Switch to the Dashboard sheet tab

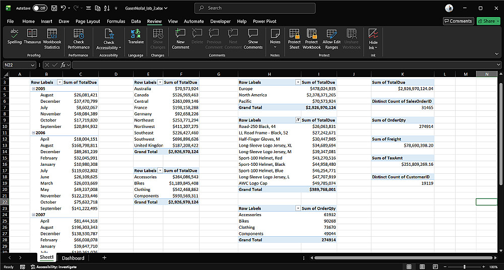[x=73, y=258]
